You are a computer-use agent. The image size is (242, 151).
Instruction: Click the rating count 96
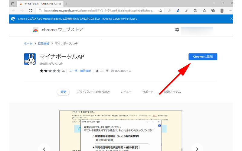[x=63, y=71]
